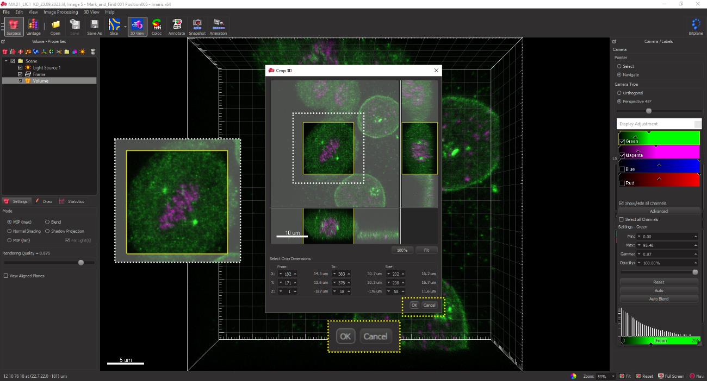The height and width of the screenshot is (381, 707).
Task: Uncheck the Light Source 1 checkbox
Action: tap(20, 68)
